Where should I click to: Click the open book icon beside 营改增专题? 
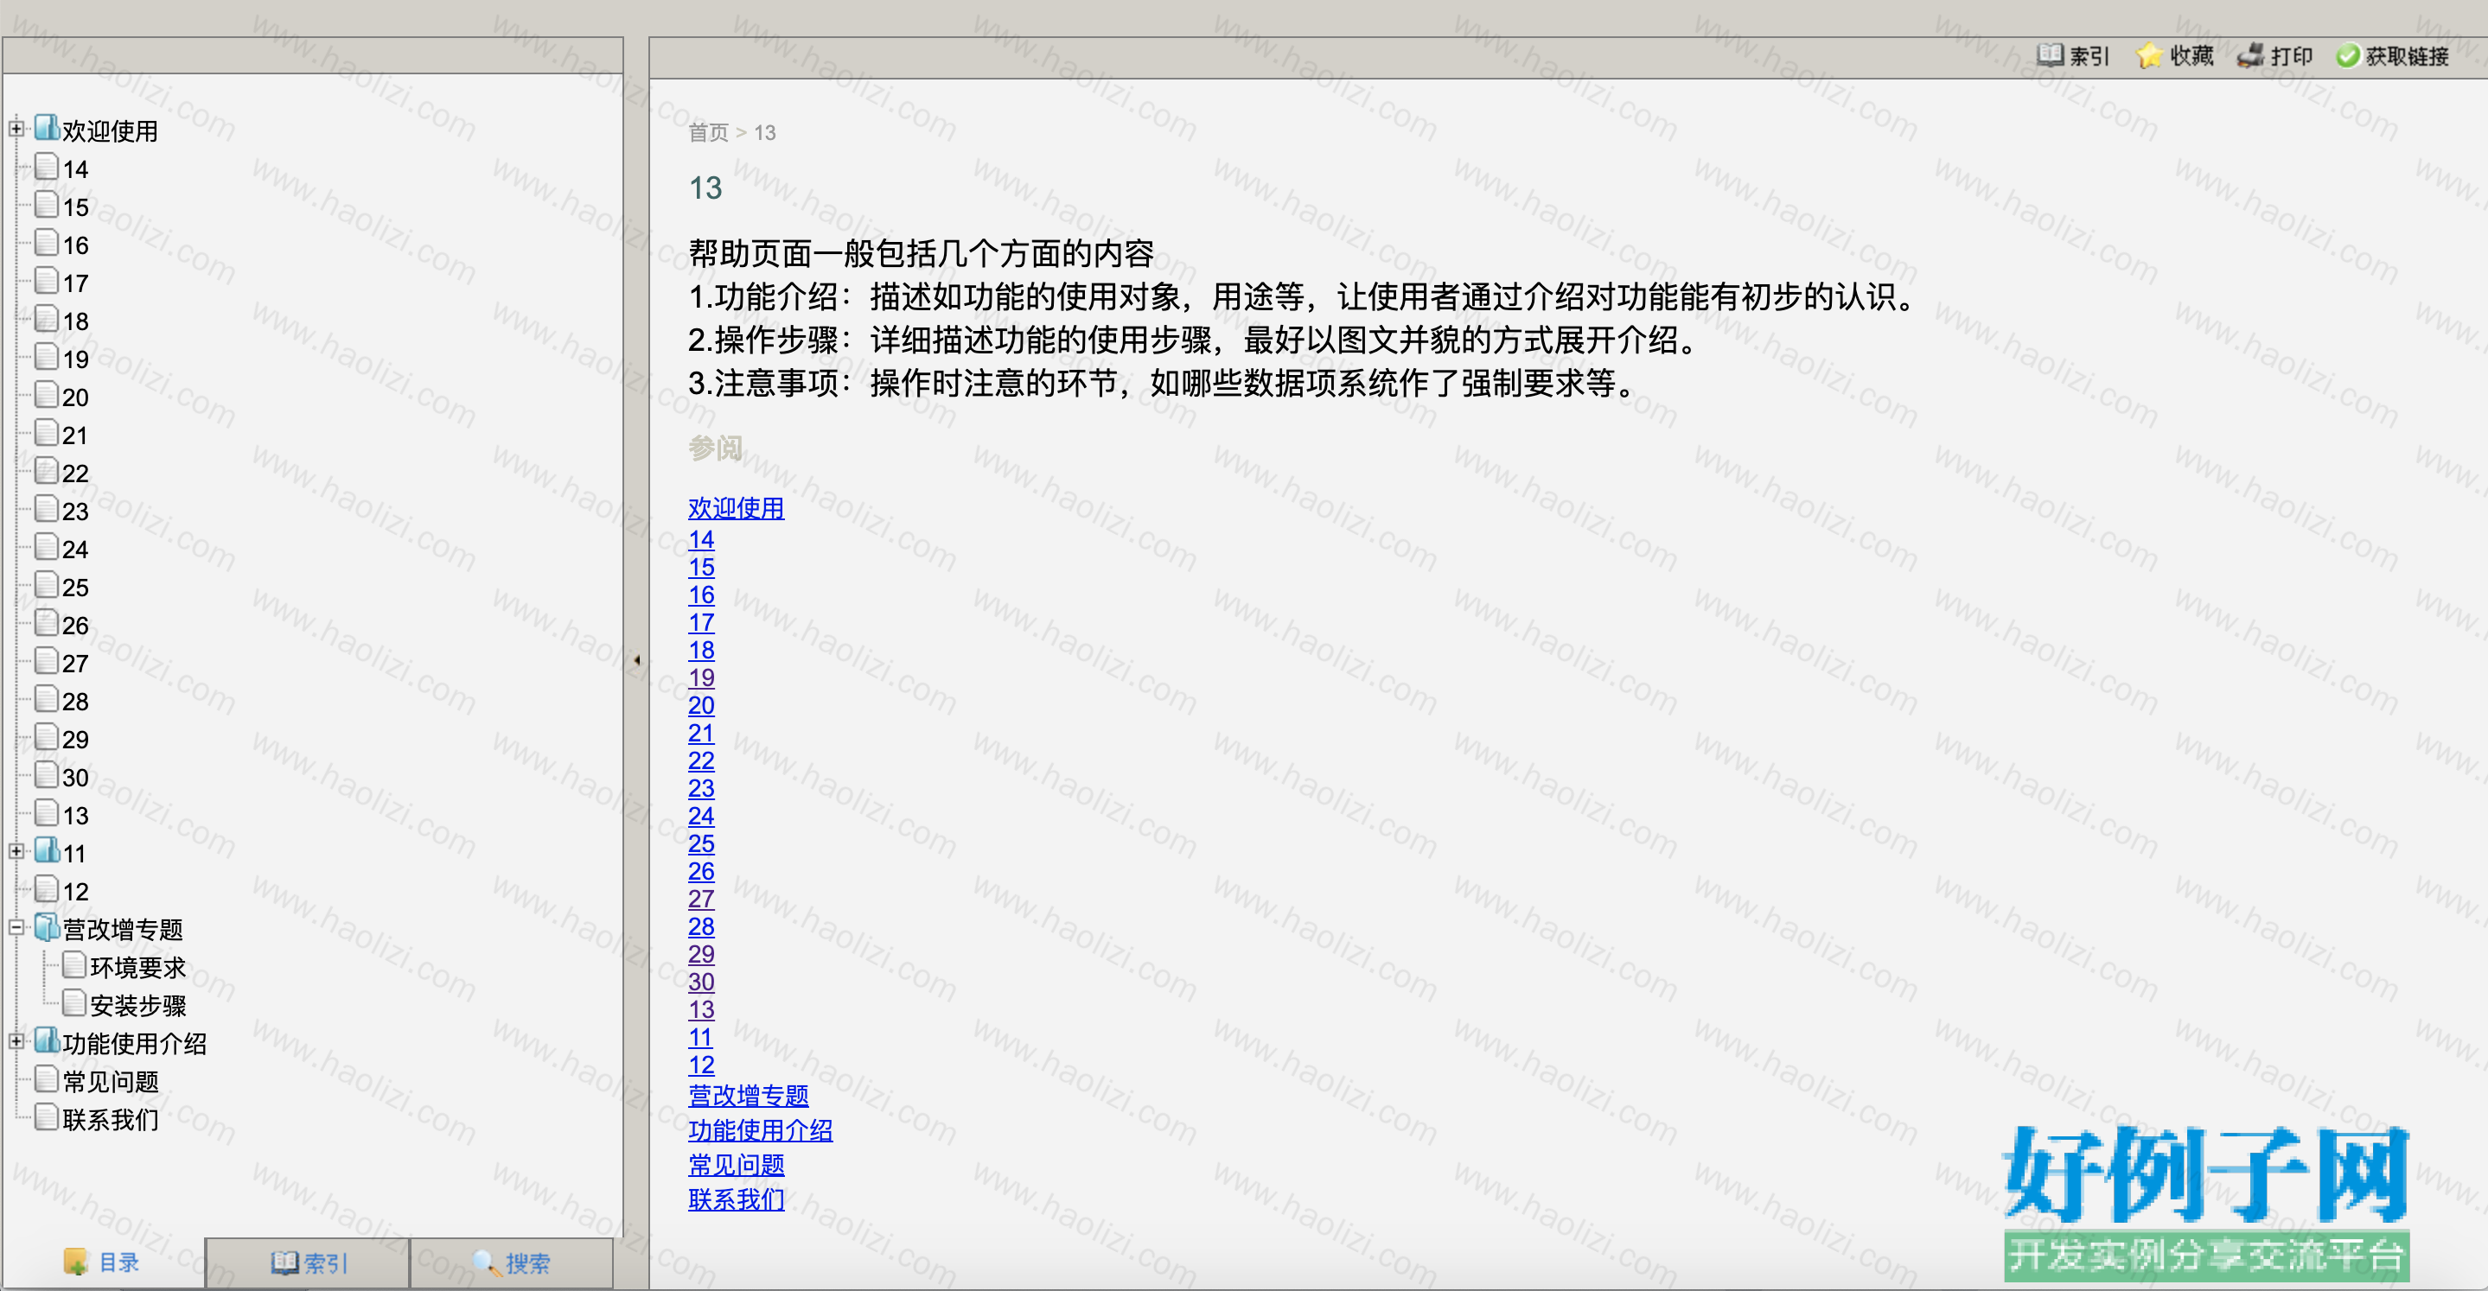[47, 927]
